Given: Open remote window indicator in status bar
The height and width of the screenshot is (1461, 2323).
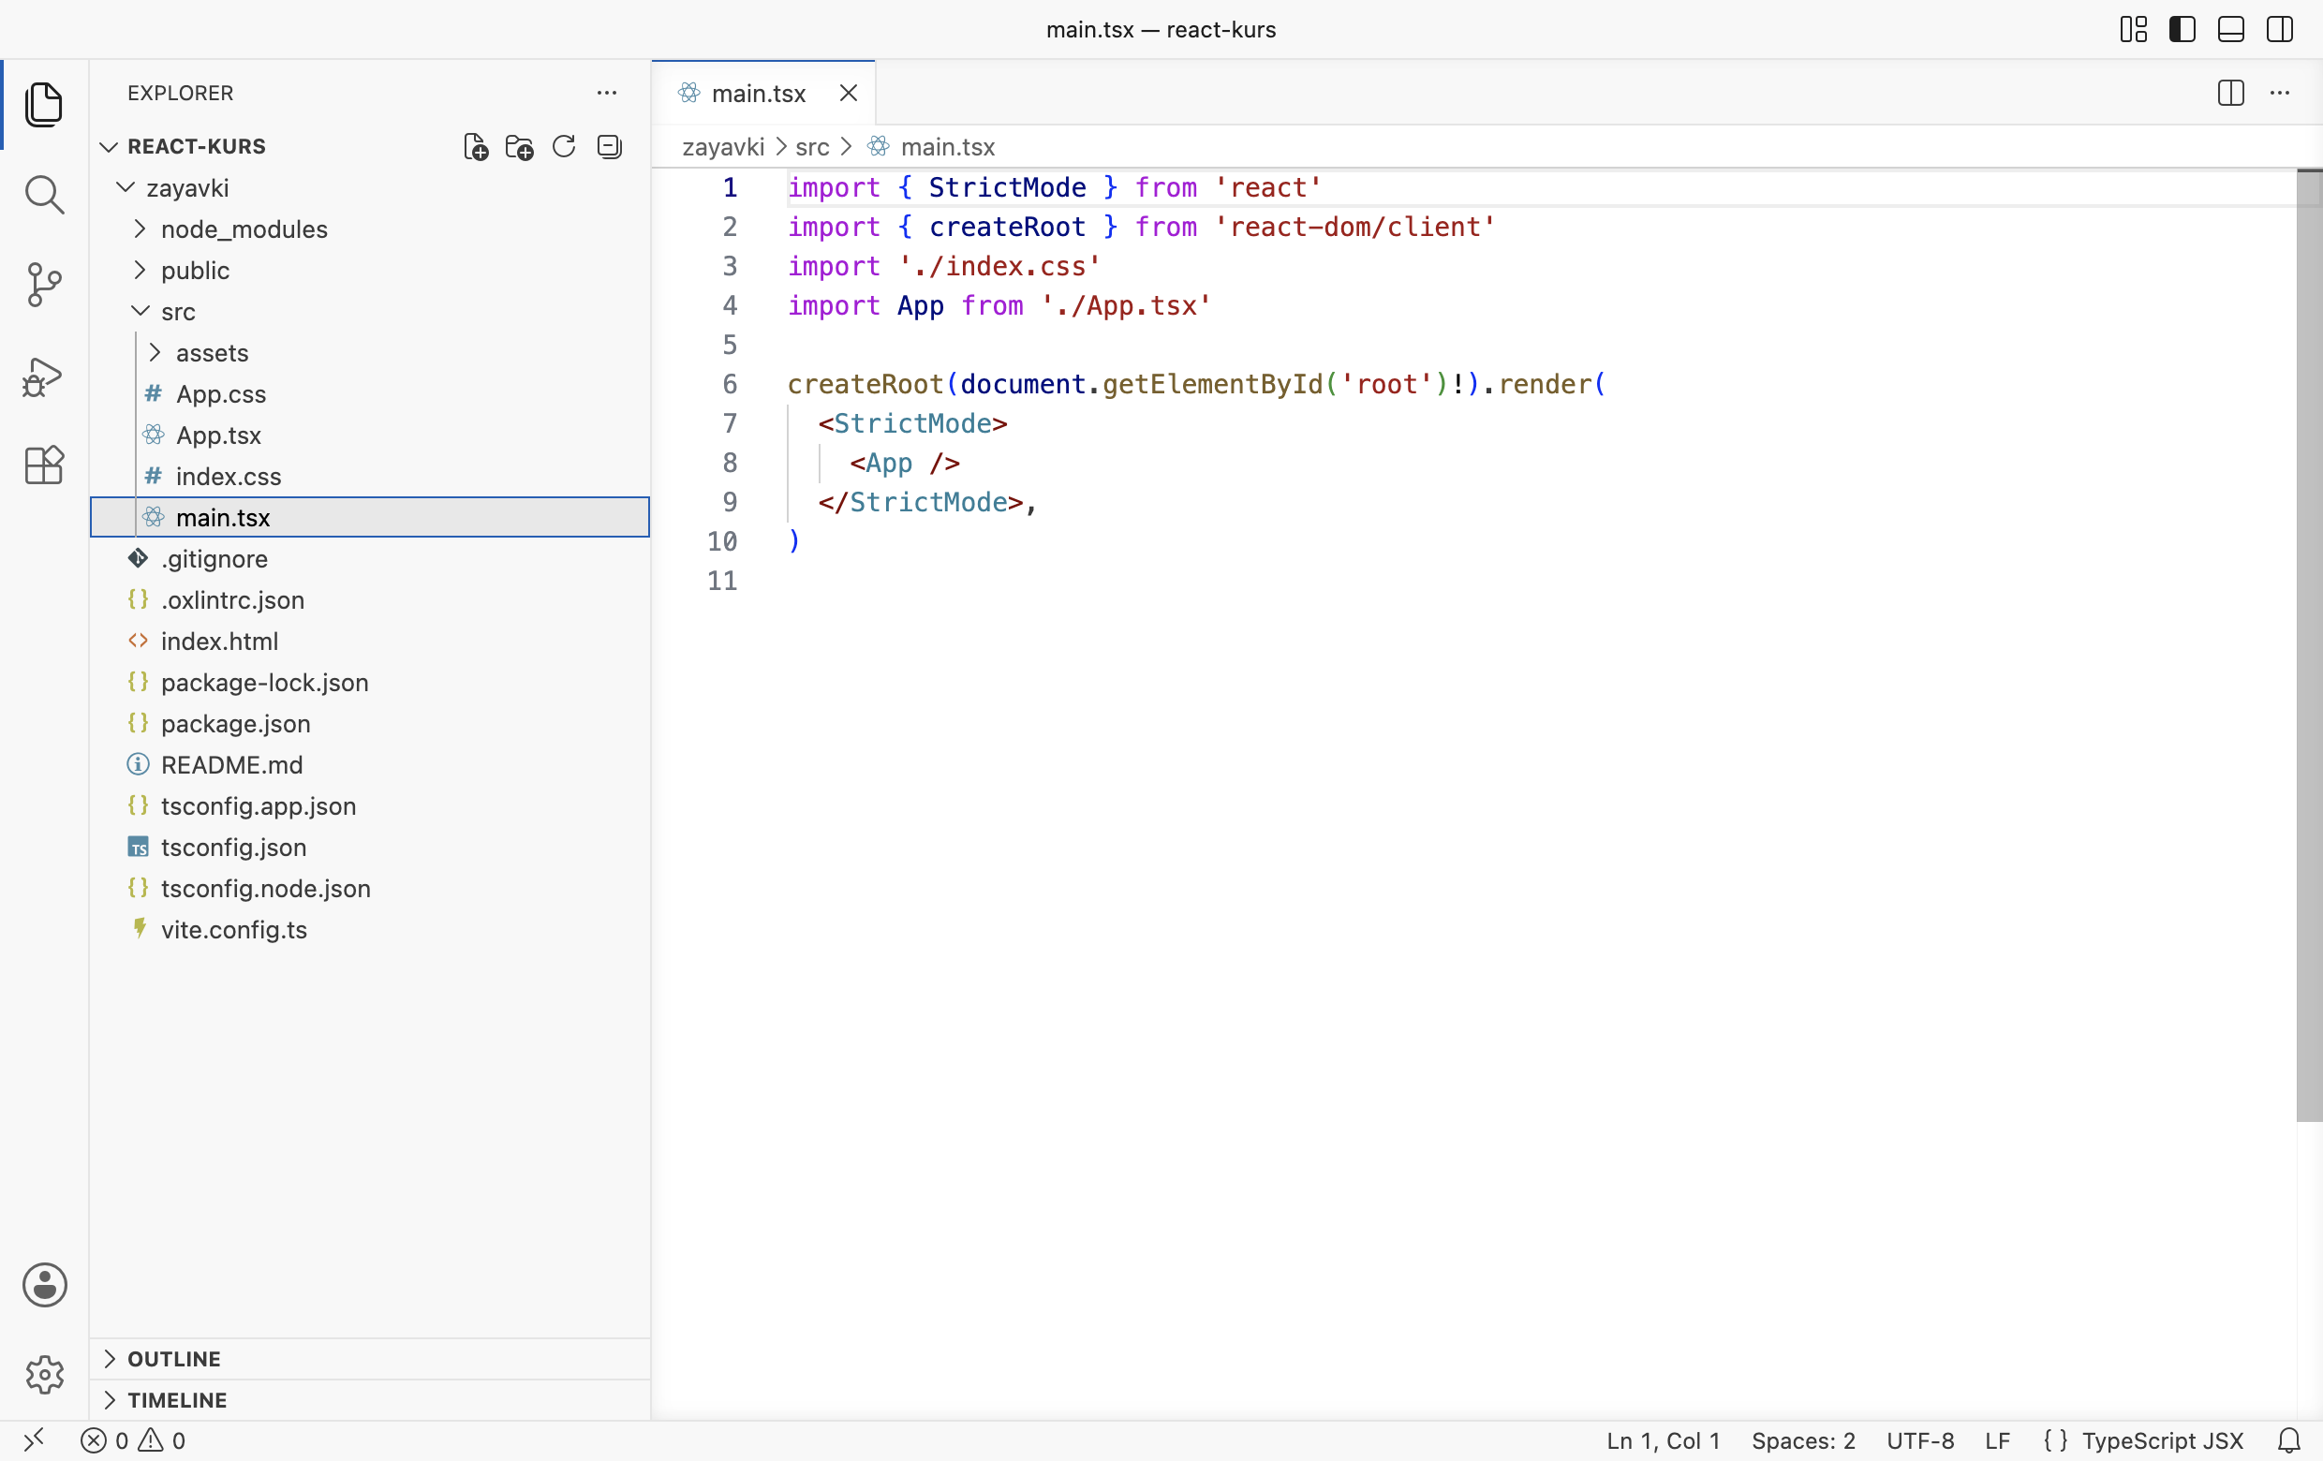Looking at the screenshot, I should pyautogui.click(x=34, y=1440).
